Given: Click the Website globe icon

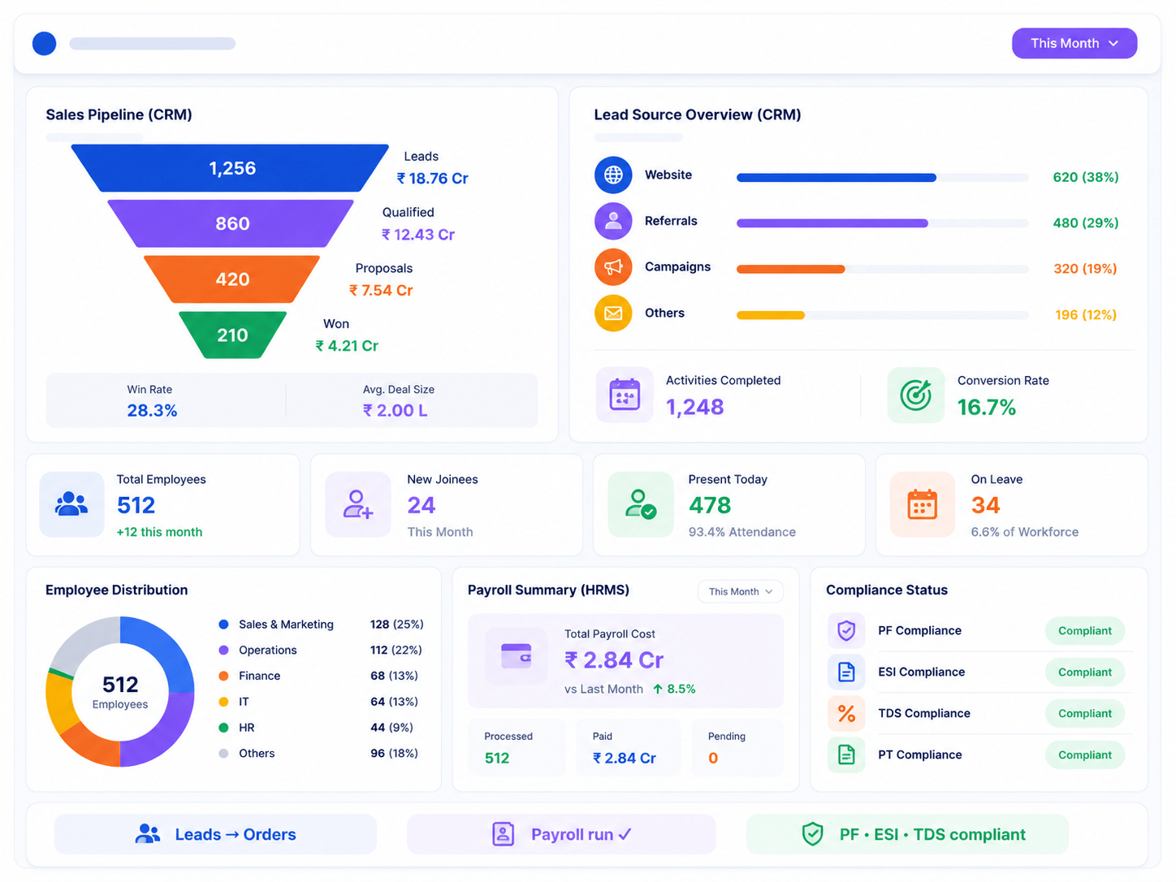Looking at the screenshot, I should tap(613, 175).
